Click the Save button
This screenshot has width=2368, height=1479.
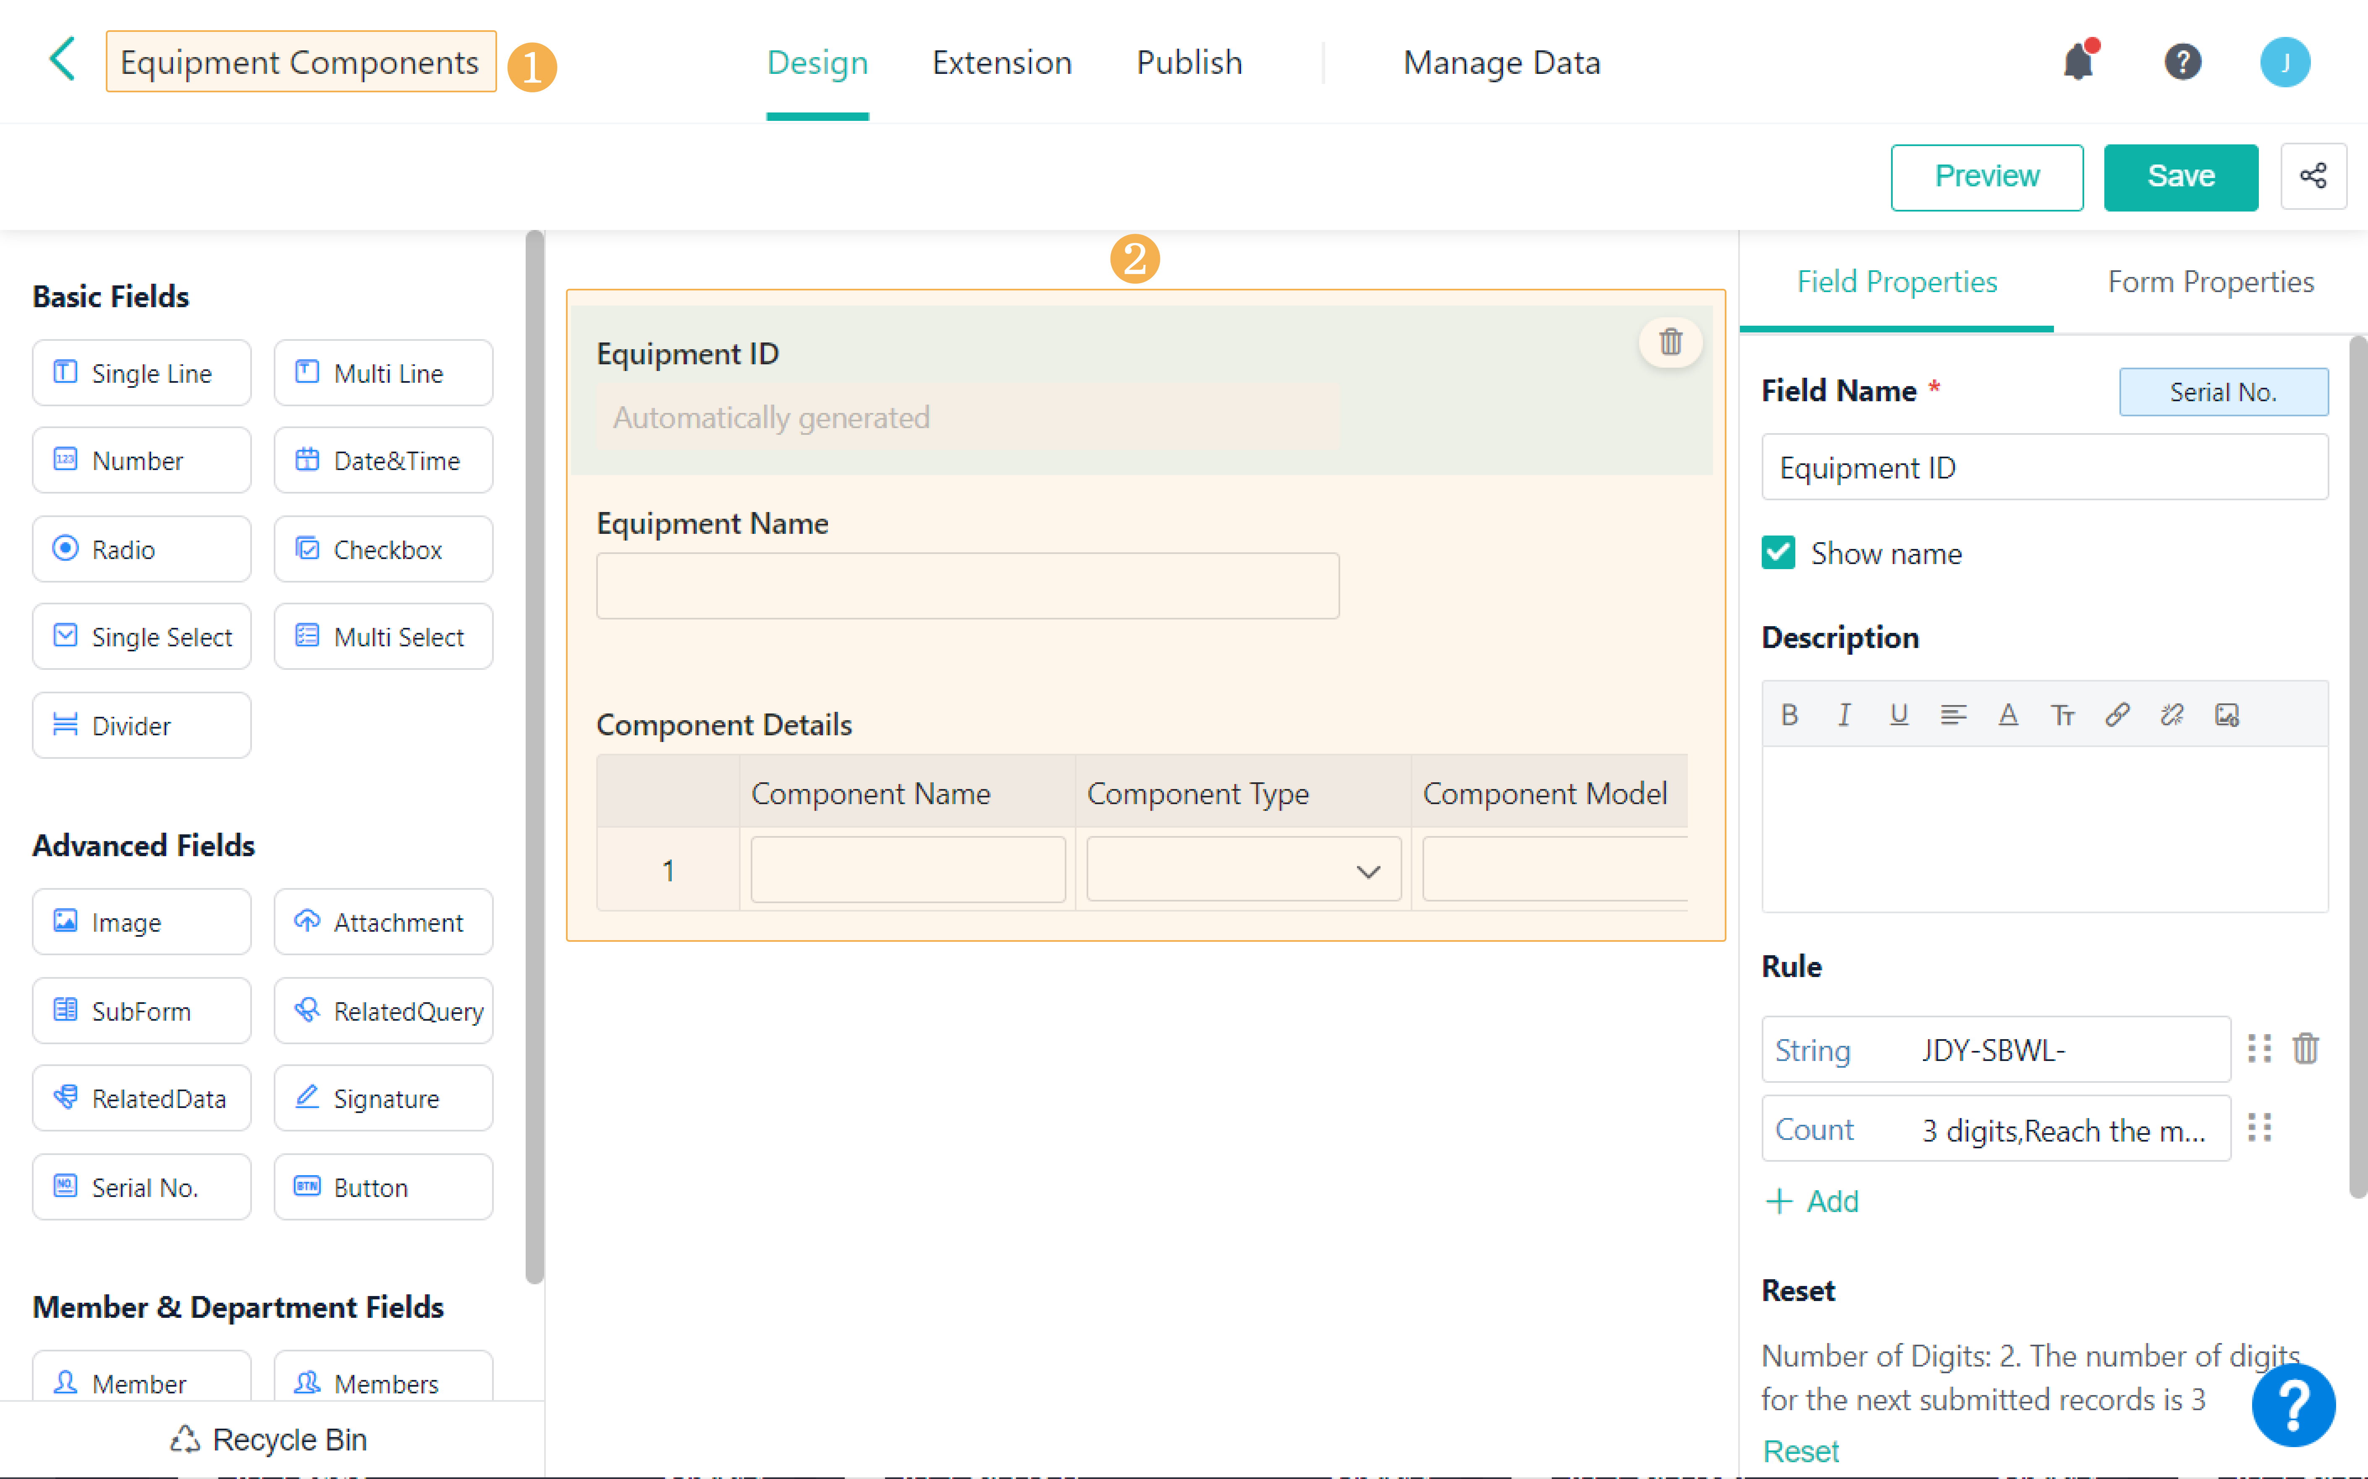(2180, 177)
